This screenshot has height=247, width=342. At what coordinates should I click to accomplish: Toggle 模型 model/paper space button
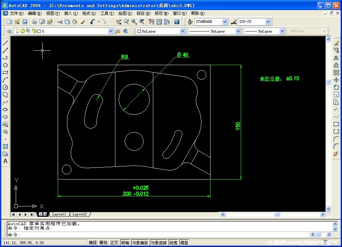184,242
